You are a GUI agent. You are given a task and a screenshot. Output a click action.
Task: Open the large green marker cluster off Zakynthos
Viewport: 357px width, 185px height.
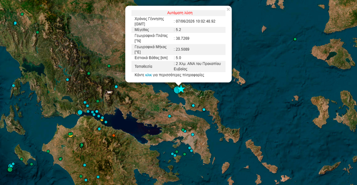10,170
